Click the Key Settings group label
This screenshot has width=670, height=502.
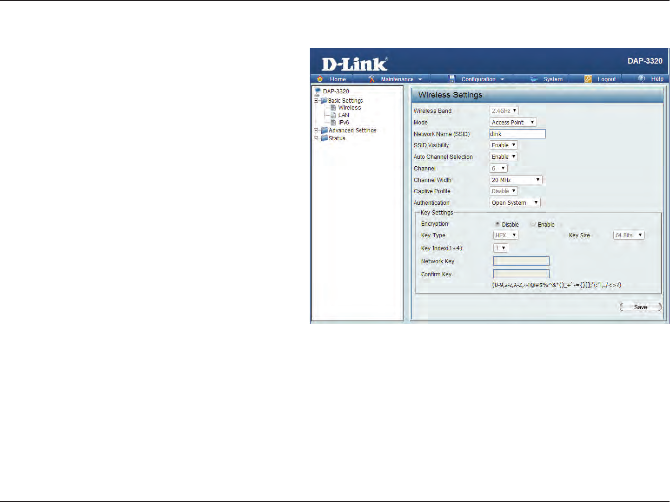tap(437, 213)
